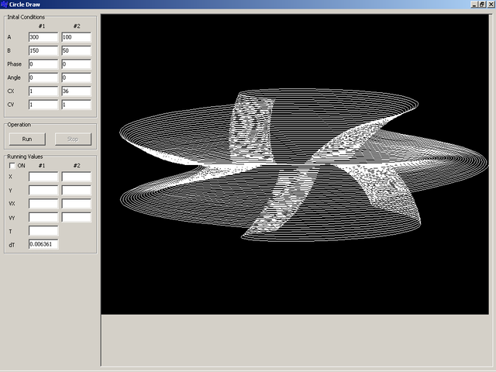Click the Inital Conditions group label

pyautogui.click(x=26, y=17)
